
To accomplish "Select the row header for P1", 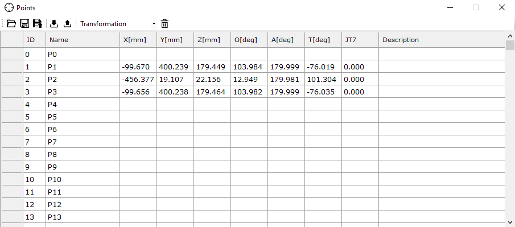I will point(12,67).
